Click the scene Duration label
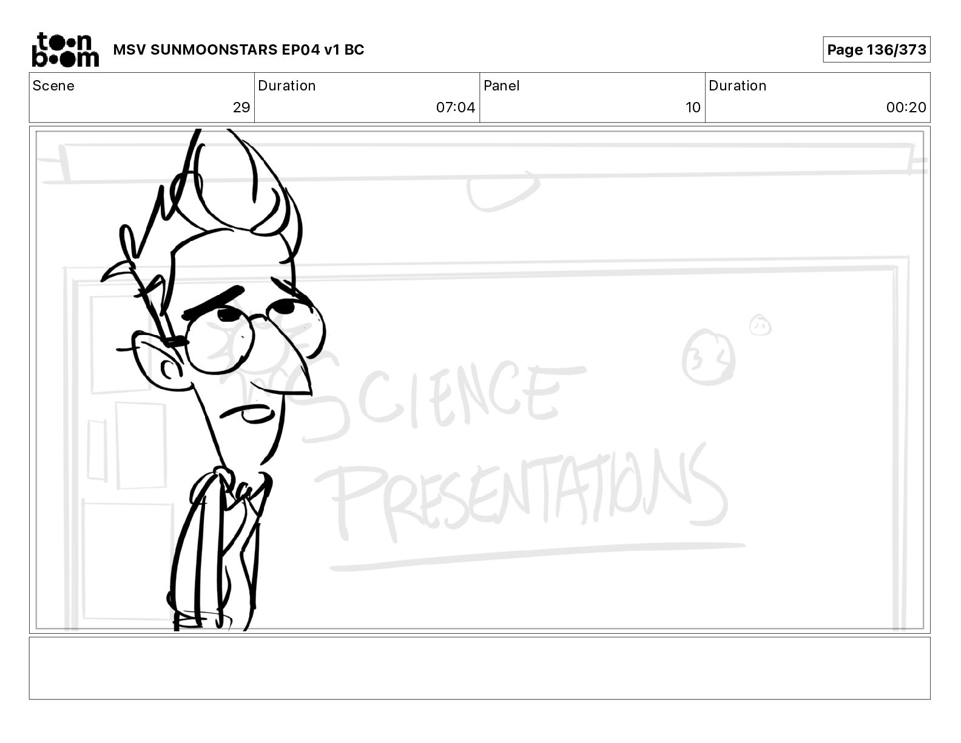Viewport: 961px width, 743px height. [x=286, y=86]
